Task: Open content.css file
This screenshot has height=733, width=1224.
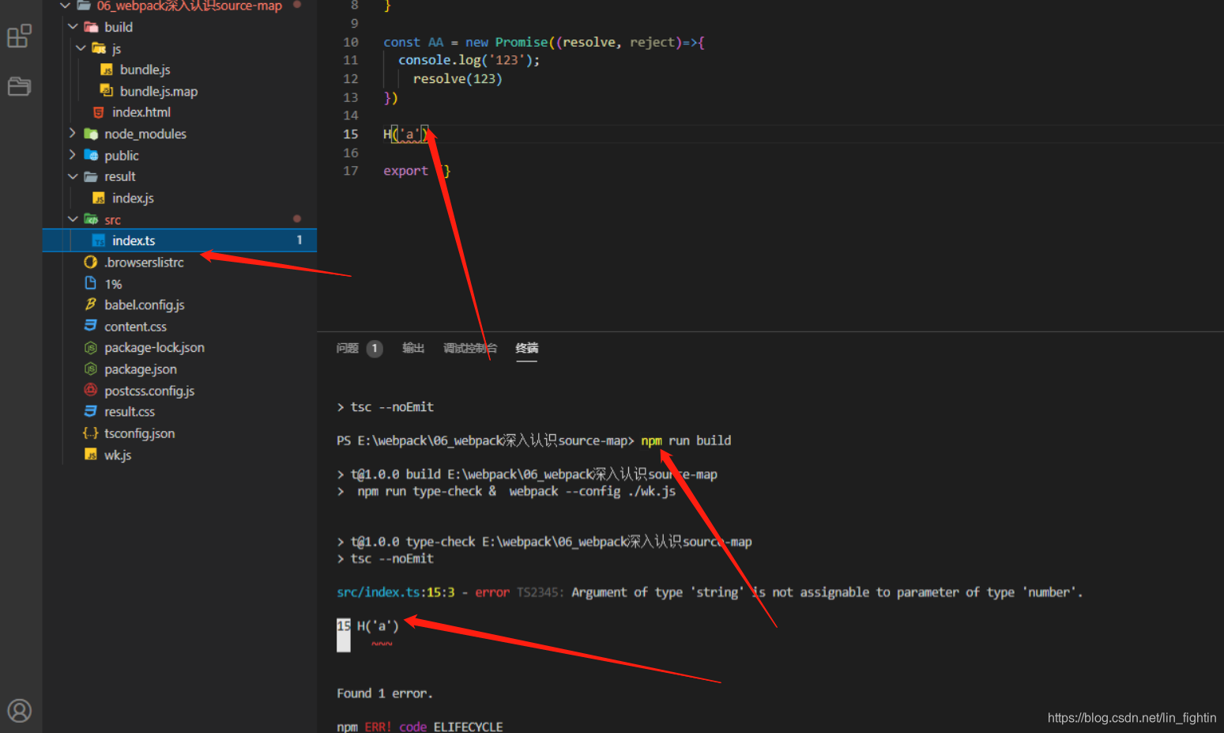Action: (135, 326)
